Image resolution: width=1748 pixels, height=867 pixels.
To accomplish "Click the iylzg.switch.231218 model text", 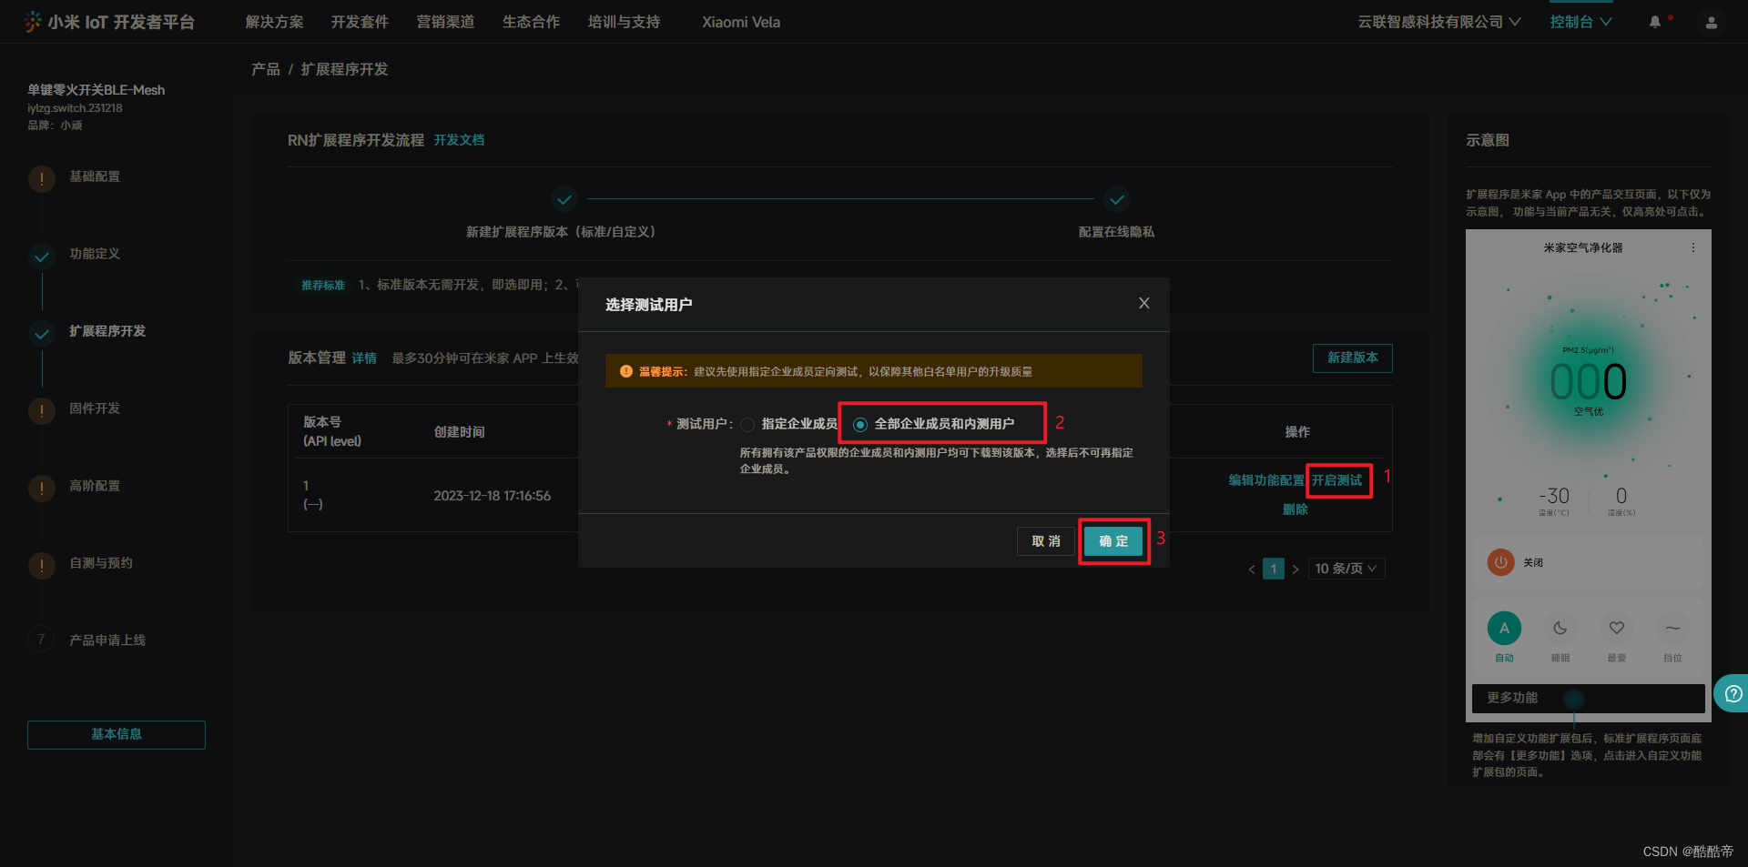I will pyautogui.click(x=75, y=108).
